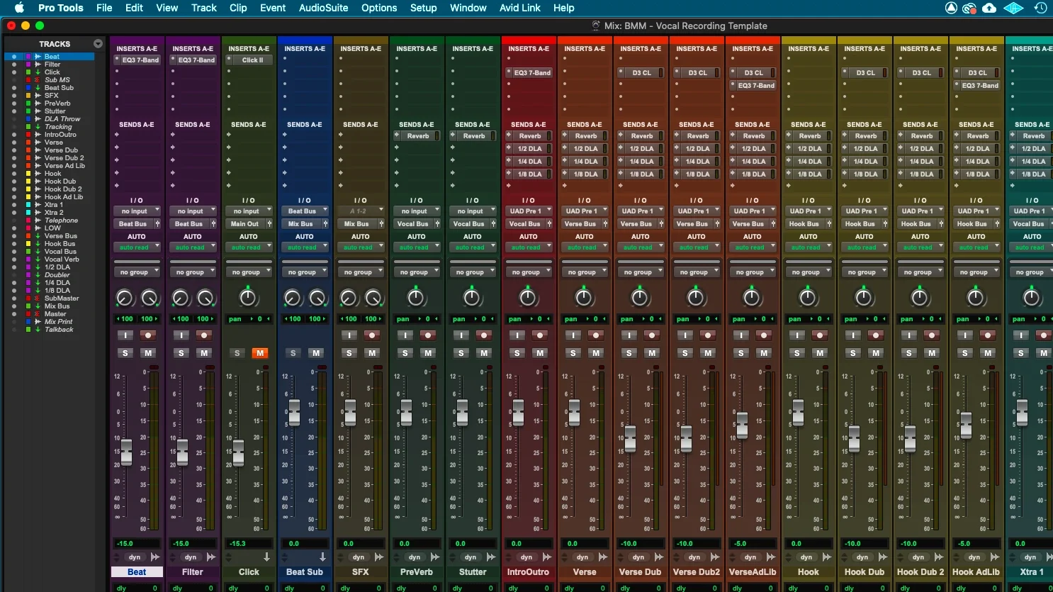The height and width of the screenshot is (592, 1053).
Task: Click the right pan knob on Filter channel
Action: tap(205, 298)
